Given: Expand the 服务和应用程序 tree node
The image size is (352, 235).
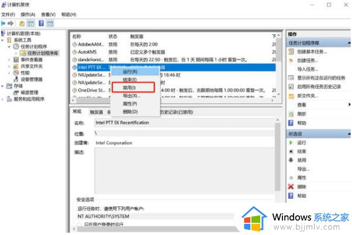Looking at the screenshot, I should coord(2,99).
